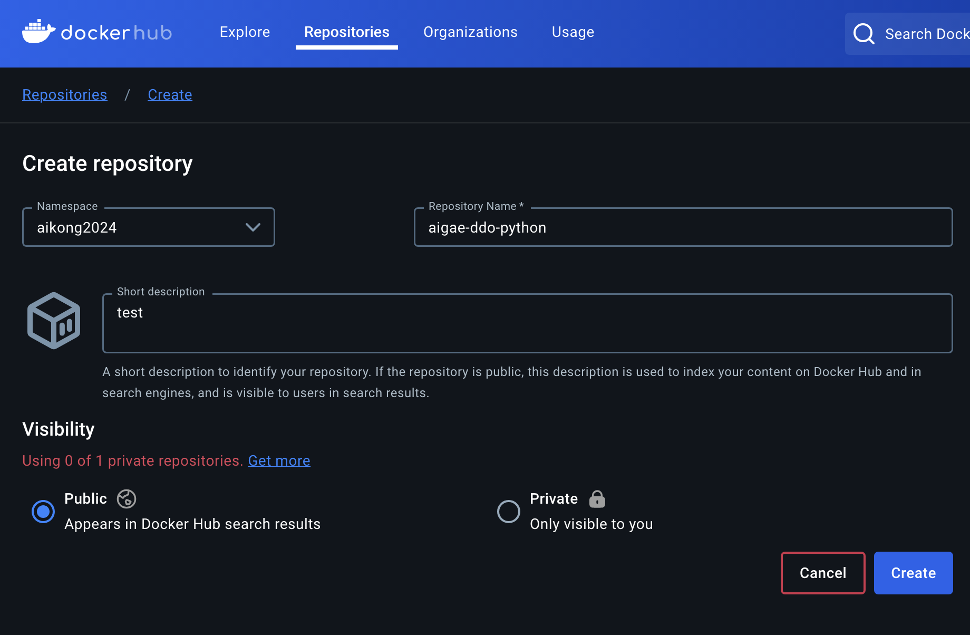Click the globe icon next to Public
The image size is (970, 635).
pos(127,499)
